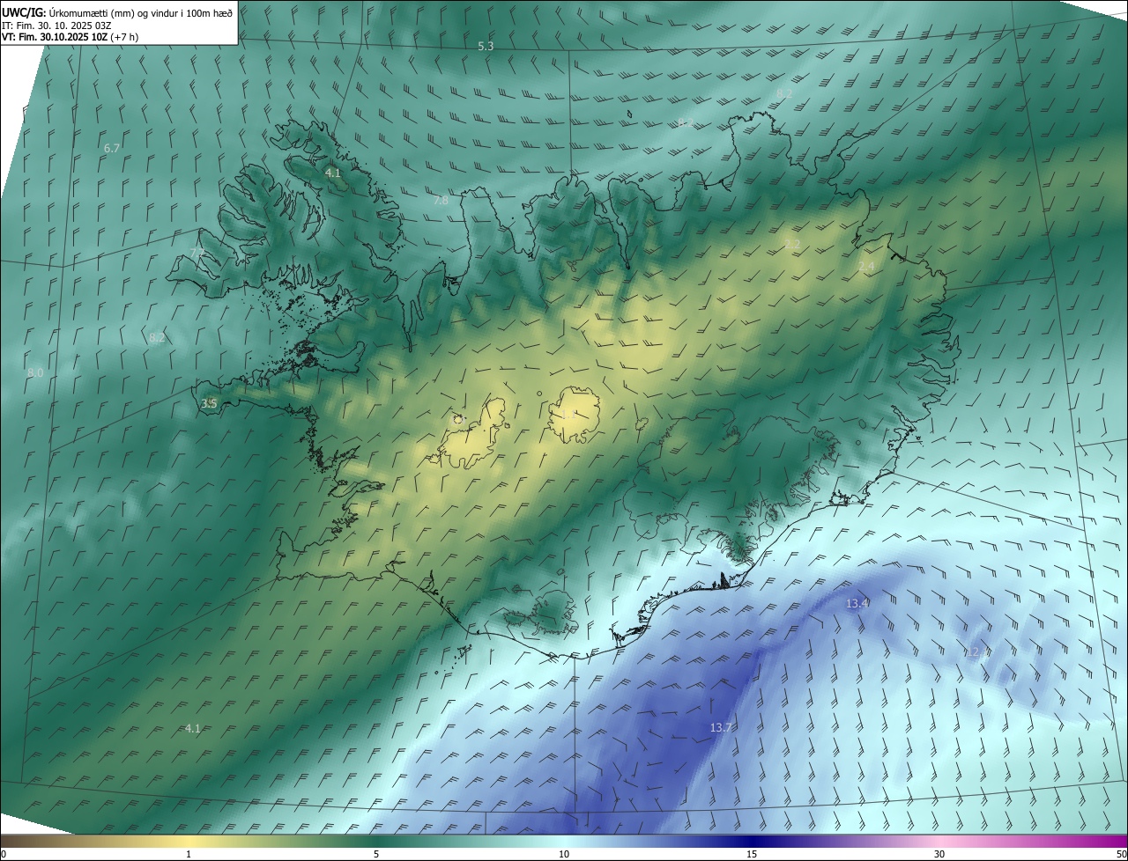Screen dimensions: 1128x861
Task: Click the 4.1 label over the southwest ocean
Action: tap(193, 728)
